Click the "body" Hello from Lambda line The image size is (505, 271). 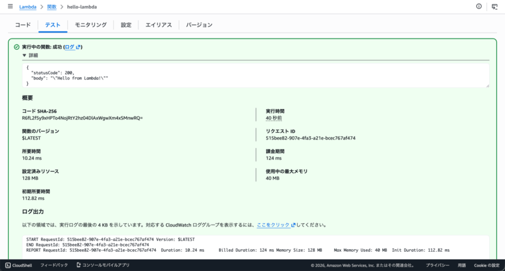tap(70, 78)
